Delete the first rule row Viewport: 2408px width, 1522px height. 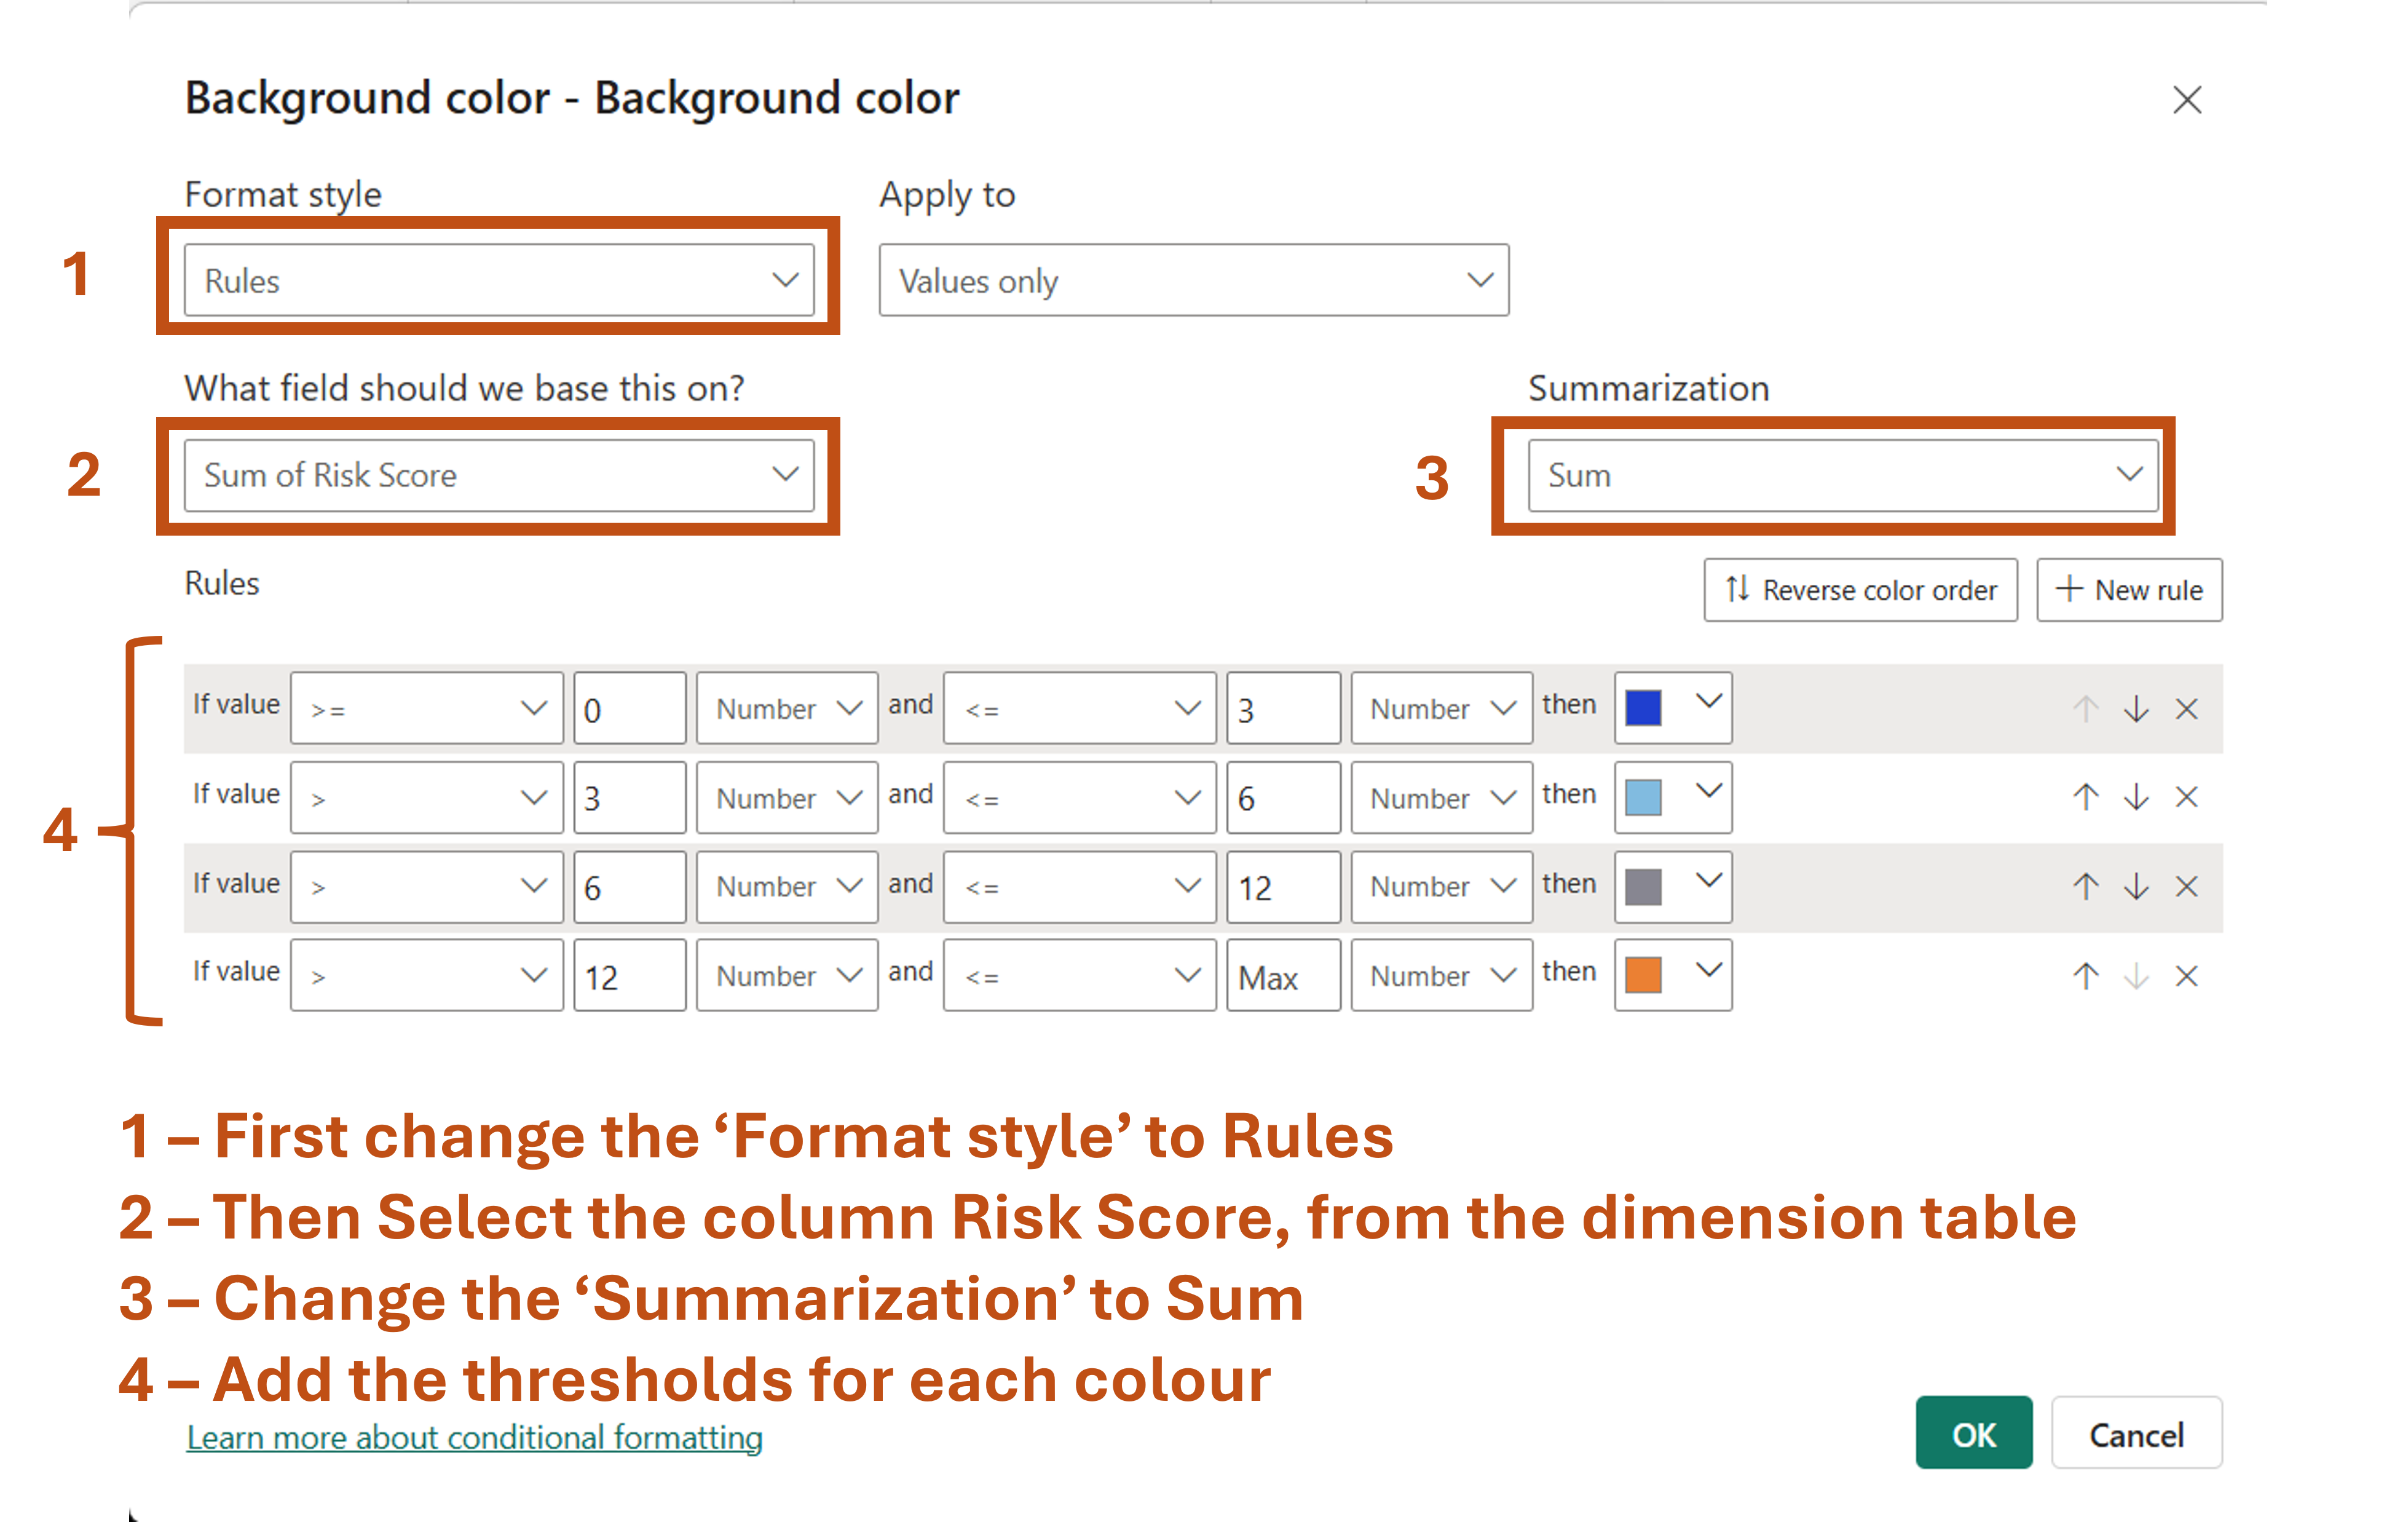pos(2186,708)
